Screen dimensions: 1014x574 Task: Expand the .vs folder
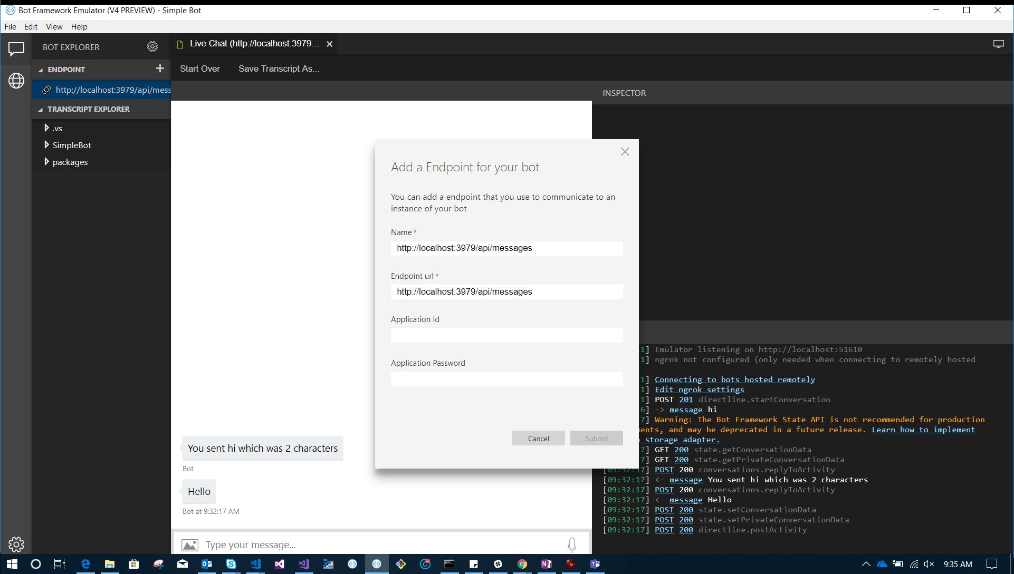tap(47, 128)
